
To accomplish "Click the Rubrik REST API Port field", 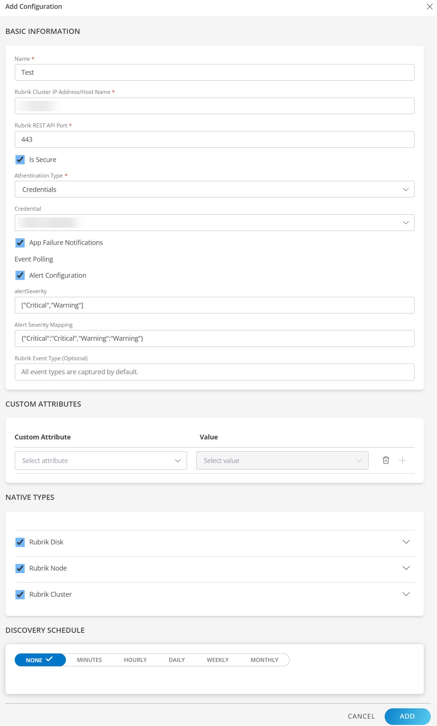I will point(214,140).
